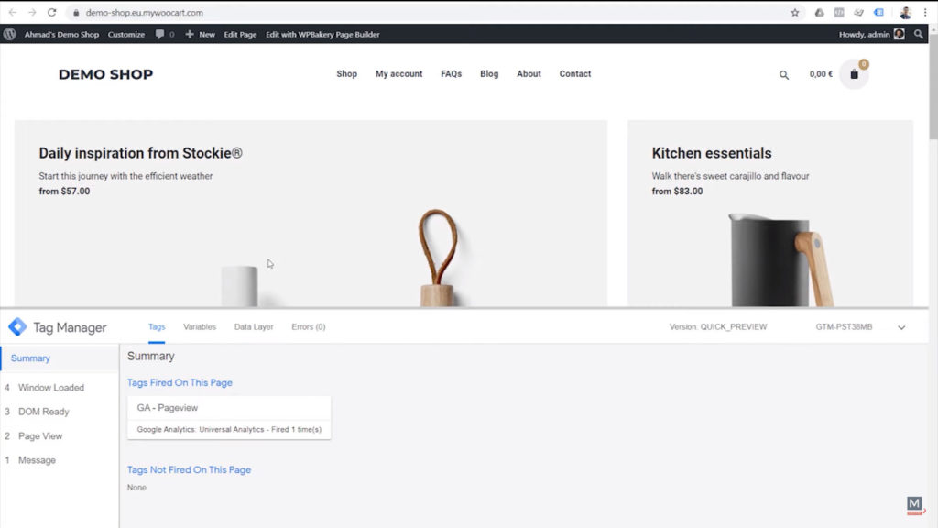Open the shopping cart icon
938x528 pixels.
pos(854,74)
